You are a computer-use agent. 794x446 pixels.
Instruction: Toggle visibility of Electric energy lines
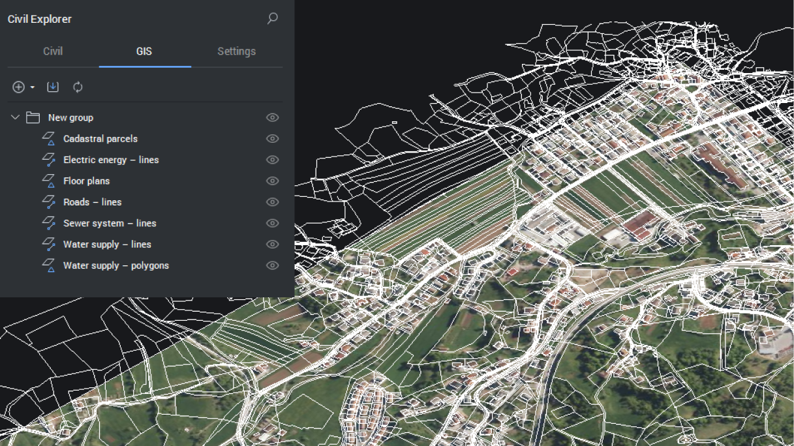(x=272, y=160)
